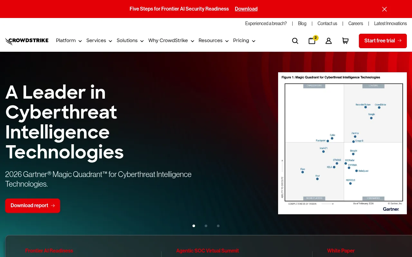Screen dimensions: 412x257
Task: Select the first carousel dot
Action: (x=194, y=226)
